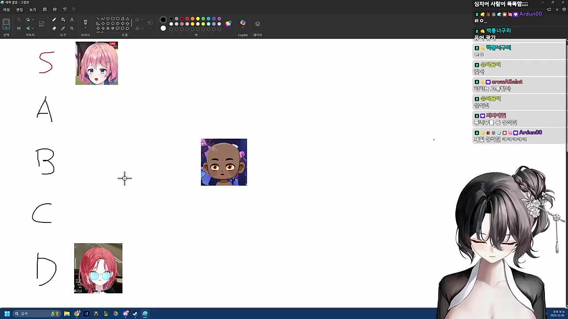Viewport: 568px width, 319px height.
Task: Click the Windows Start button
Action: [x=7, y=314]
